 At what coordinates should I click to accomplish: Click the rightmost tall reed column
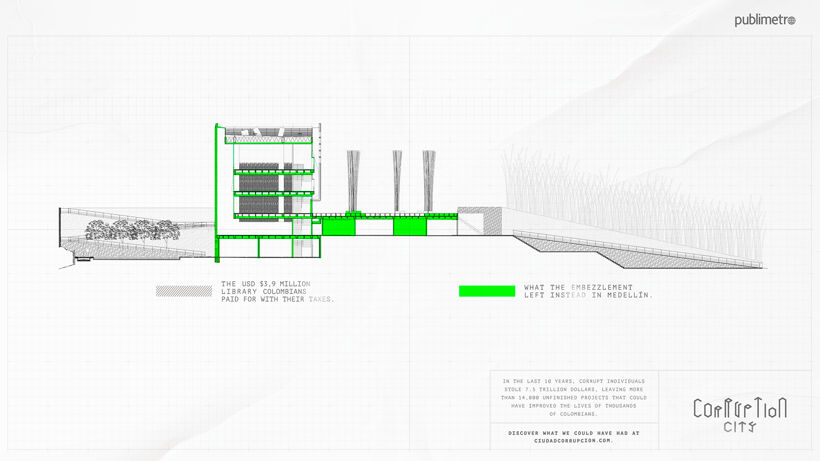click(429, 180)
